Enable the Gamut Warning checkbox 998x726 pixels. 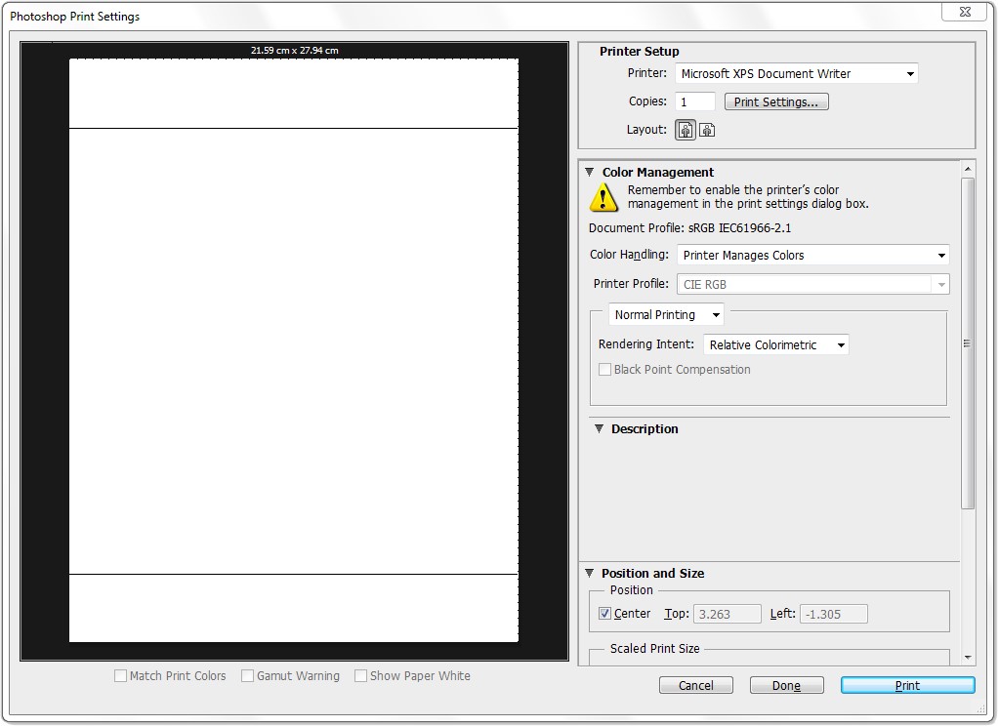248,675
